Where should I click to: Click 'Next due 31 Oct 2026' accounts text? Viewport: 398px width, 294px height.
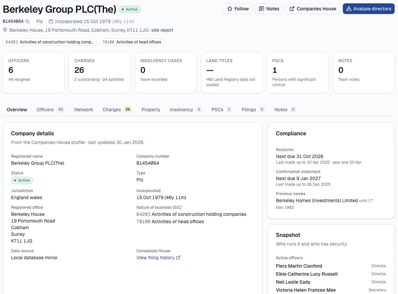pyautogui.click(x=300, y=156)
